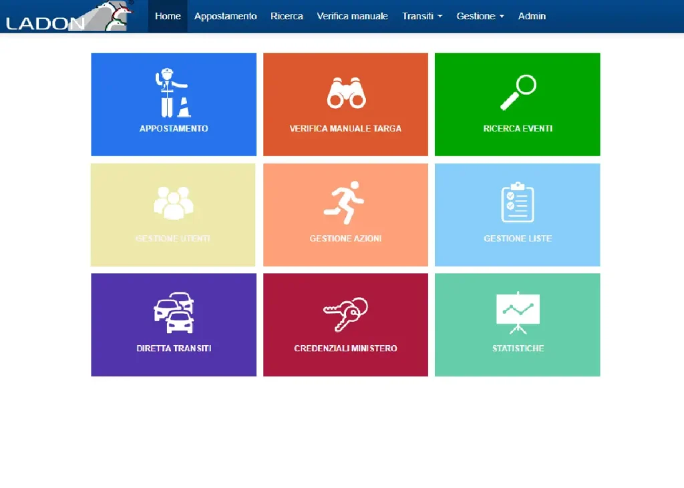Click the chart presentation Statistiche icon
Image resolution: width=684 pixels, height=488 pixels.
(x=518, y=312)
